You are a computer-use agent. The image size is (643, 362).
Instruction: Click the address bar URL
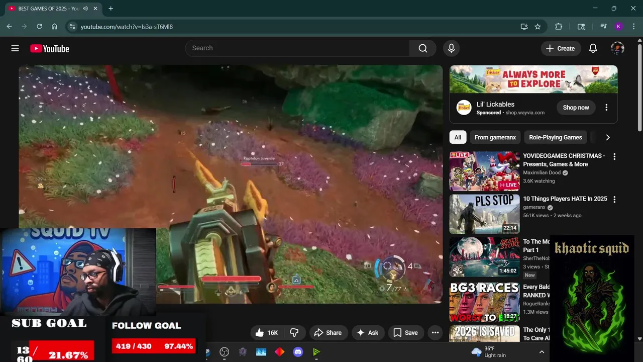point(127,27)
